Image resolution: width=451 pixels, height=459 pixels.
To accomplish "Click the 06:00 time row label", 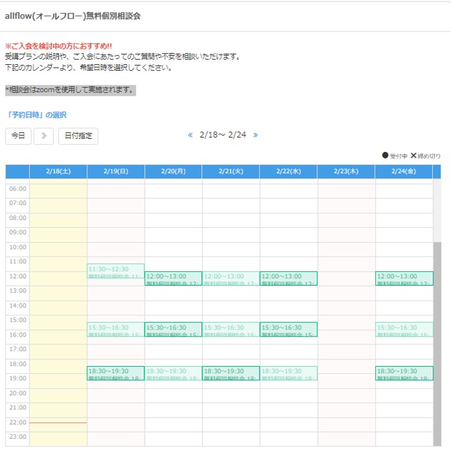I will pyautogui.click(x=18, y=189).
